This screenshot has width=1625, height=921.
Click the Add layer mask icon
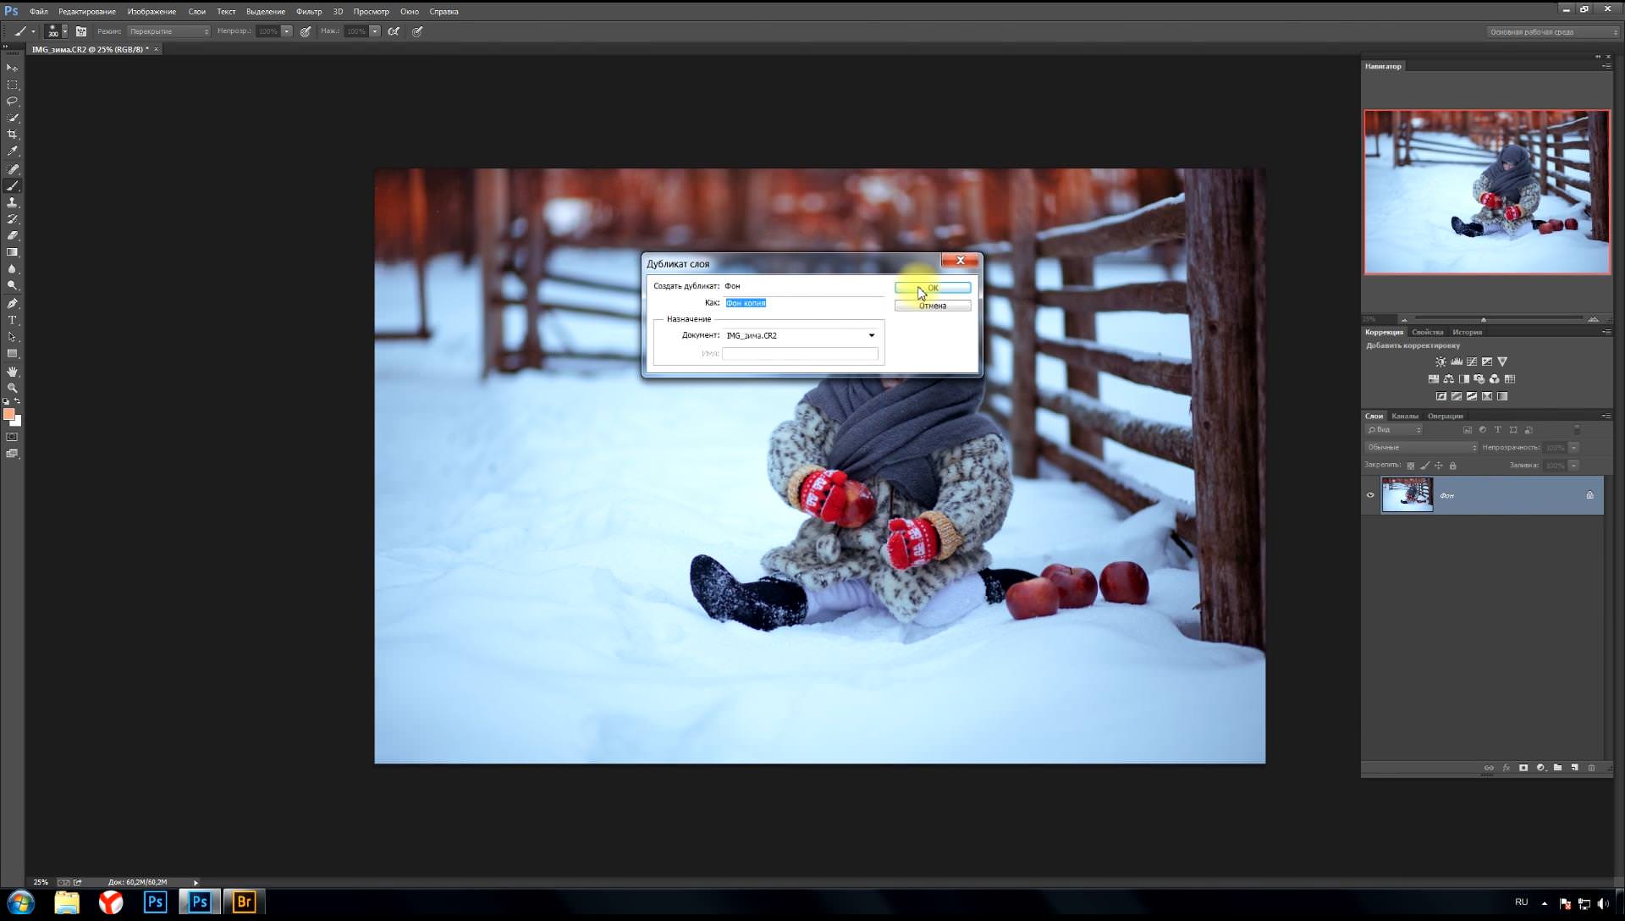click(1523, 768)
